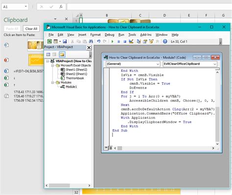Open the Run menu
Screen dimensions: 232x195
coord(121,35)
